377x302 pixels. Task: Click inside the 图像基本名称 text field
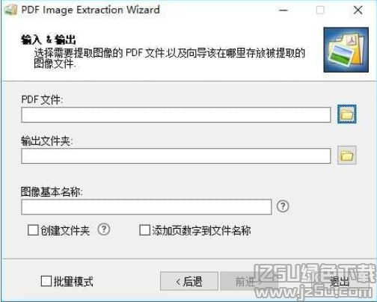point(147,207)
